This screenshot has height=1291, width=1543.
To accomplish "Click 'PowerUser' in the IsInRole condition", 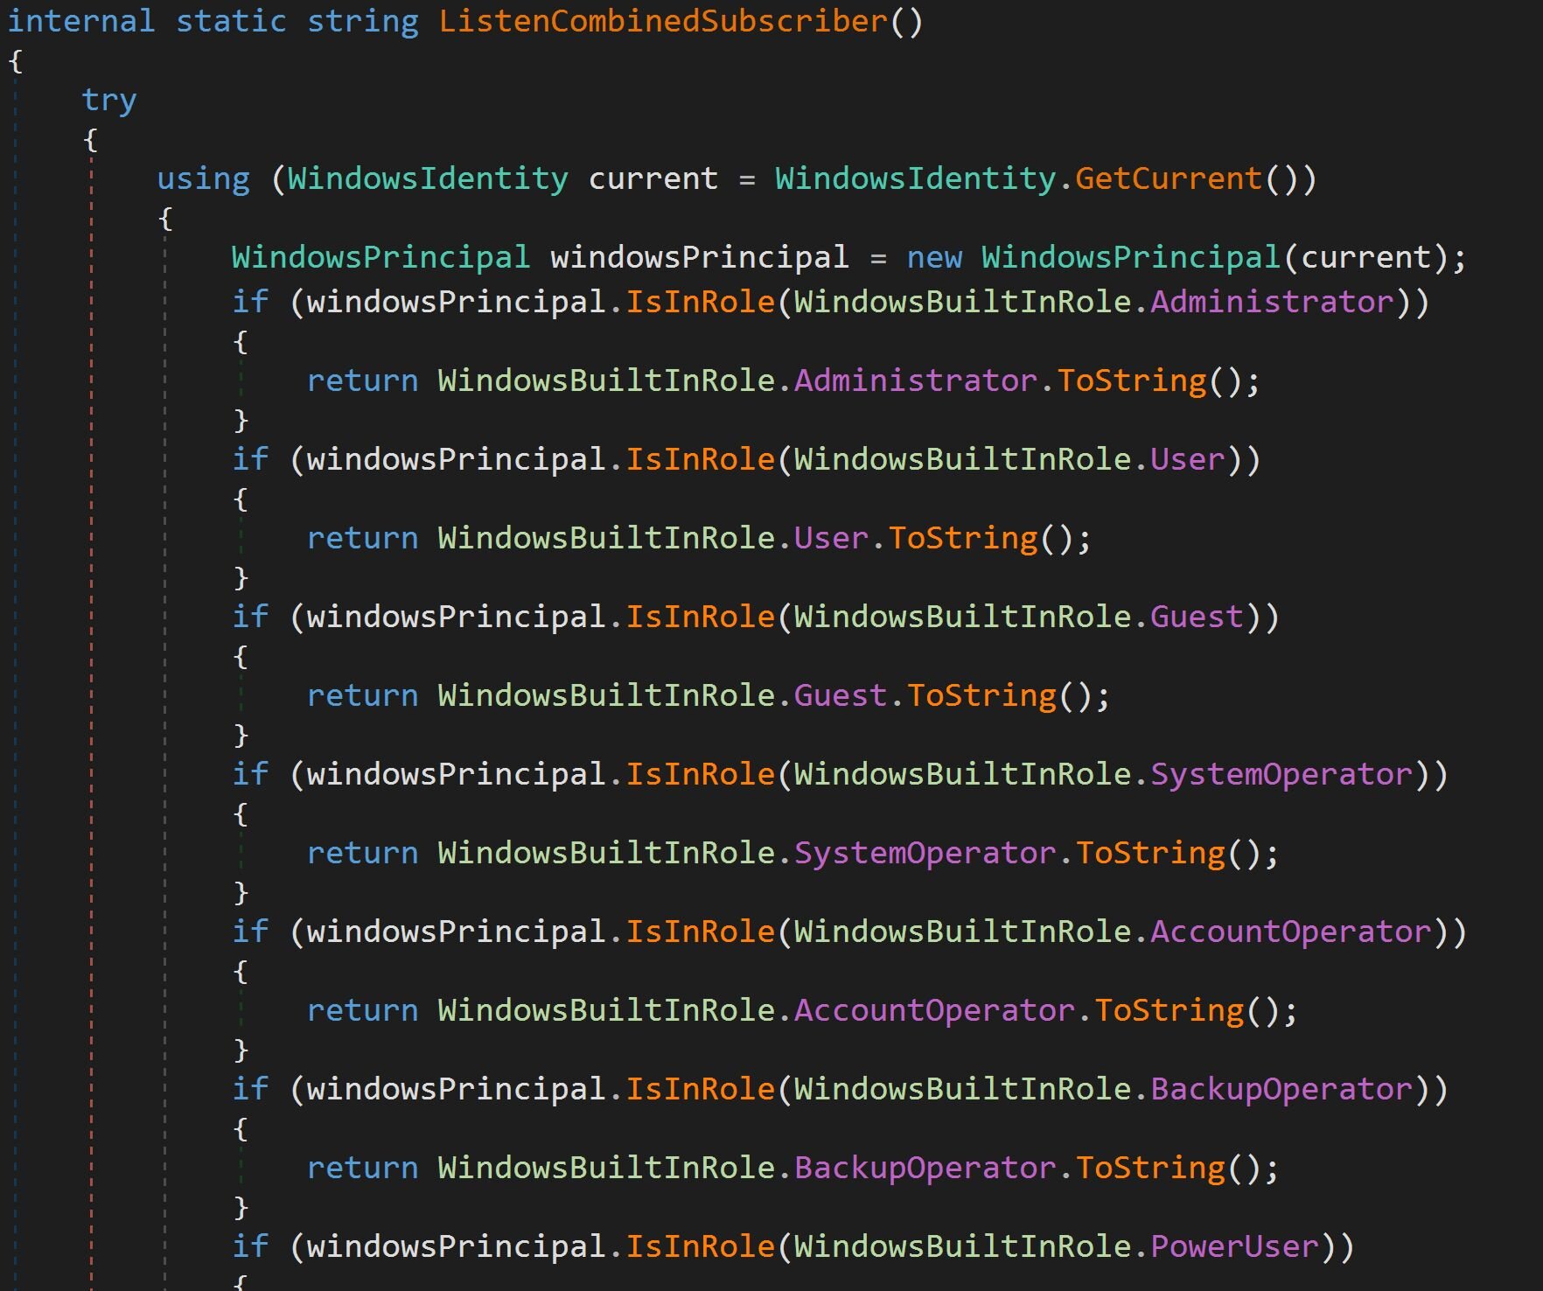I will 1234,1246.
